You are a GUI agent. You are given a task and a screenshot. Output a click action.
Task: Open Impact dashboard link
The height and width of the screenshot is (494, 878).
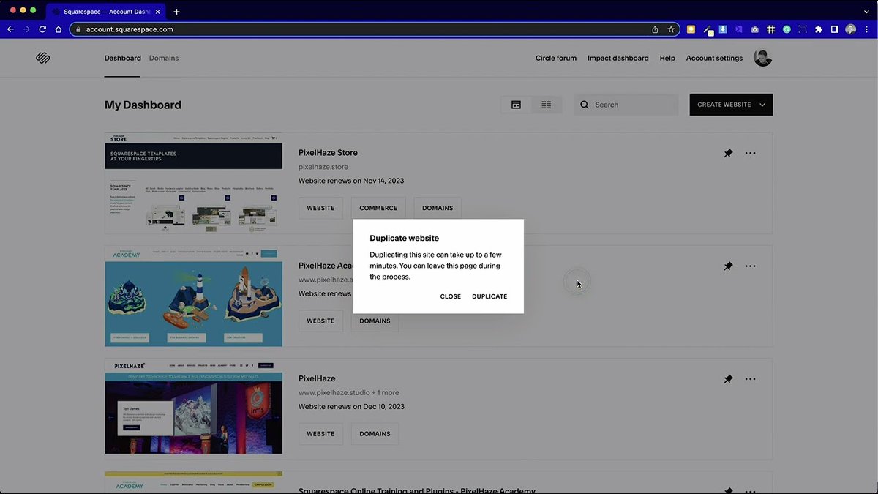coord(618,58)
